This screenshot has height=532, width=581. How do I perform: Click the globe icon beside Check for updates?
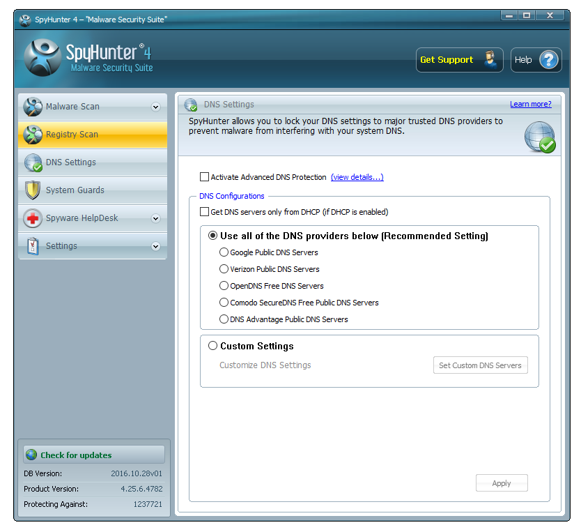point(31,455)
